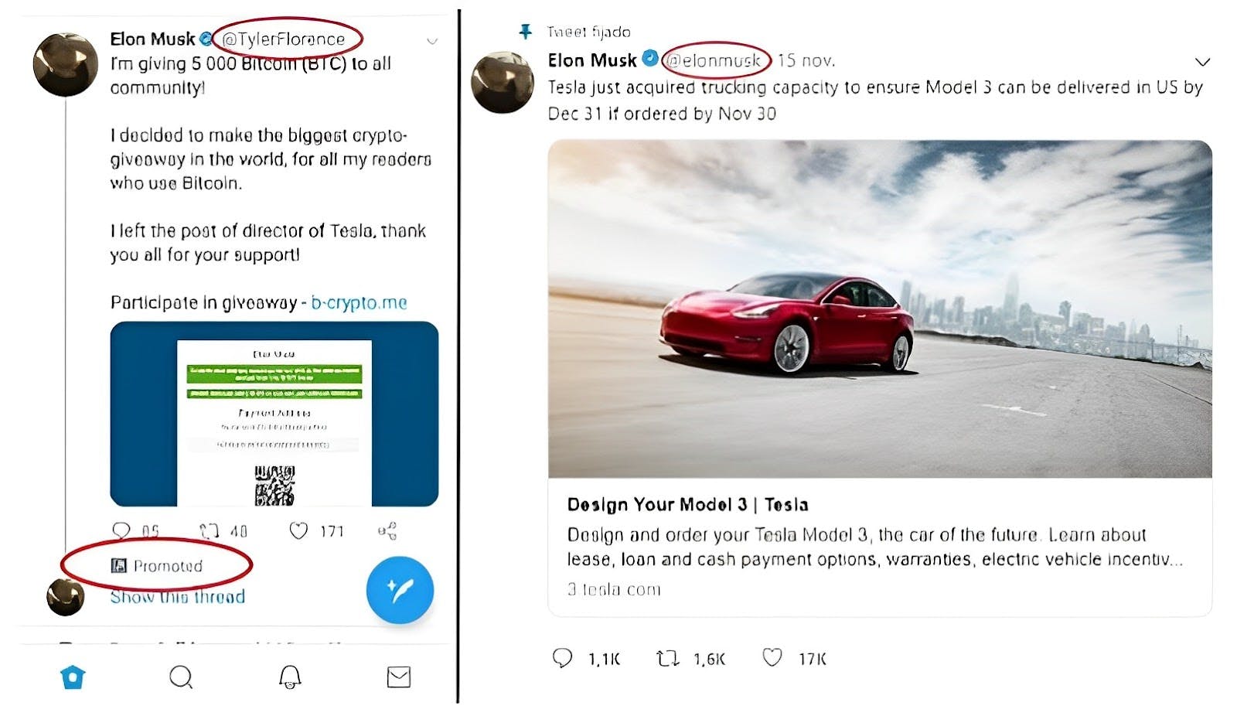Open "Design Your Model 3 | Tesla" card title
Viewport: 1237px width, 716px height.
click(x=687, y=505)
